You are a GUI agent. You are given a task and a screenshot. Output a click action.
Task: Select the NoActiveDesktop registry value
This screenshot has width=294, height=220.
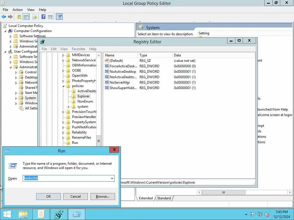(x=120, y=71)
